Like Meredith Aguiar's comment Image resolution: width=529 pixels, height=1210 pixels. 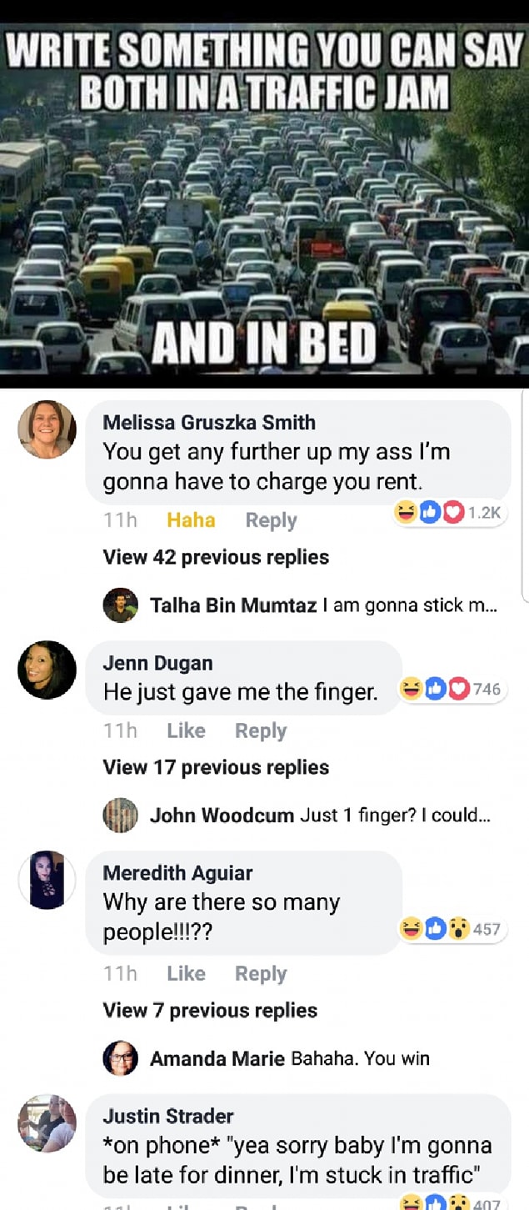point(186,973)
